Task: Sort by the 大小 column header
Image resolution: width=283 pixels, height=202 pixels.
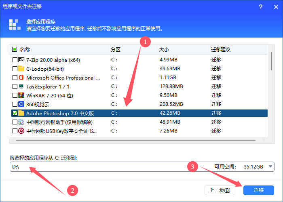Action: [164, 49]
